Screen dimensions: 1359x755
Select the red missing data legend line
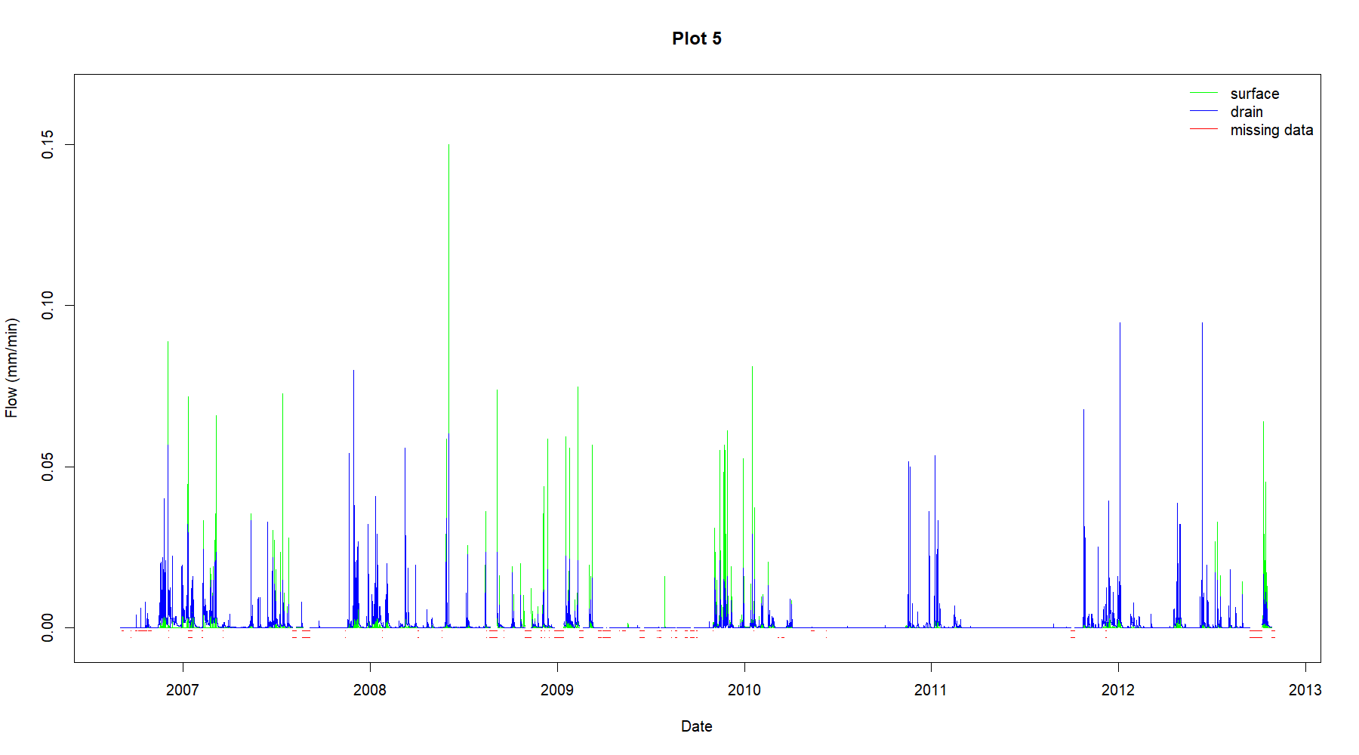tap(1203, 129)
